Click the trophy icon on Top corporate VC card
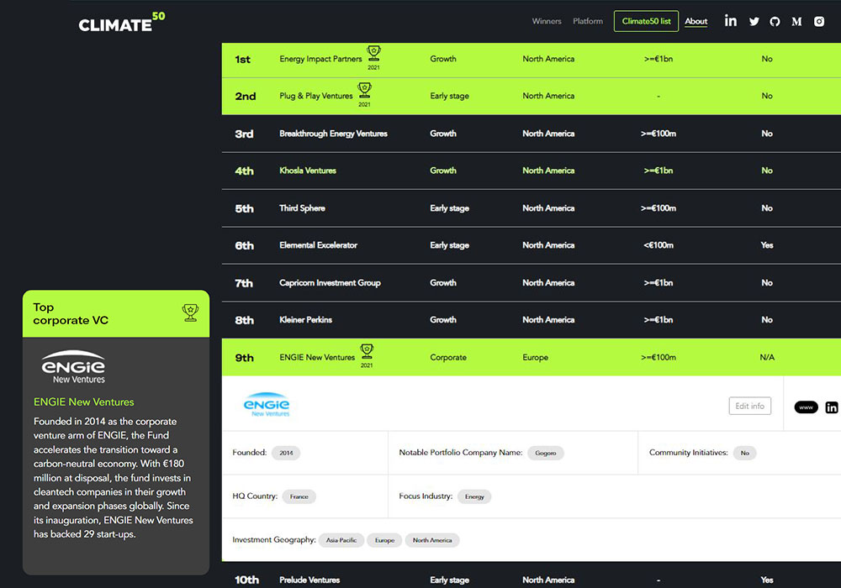 pyautogui.click(x=190, y=312)
